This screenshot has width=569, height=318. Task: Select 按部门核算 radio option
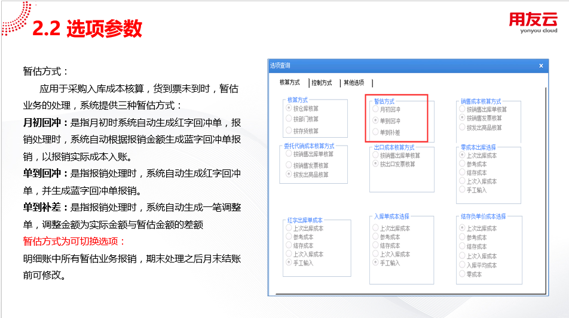[x=289, y=119]
